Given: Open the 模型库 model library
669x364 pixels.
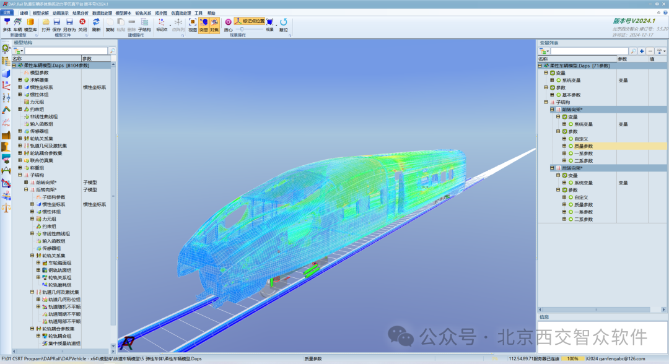Looking at the screenshot, I should (30, 25).
